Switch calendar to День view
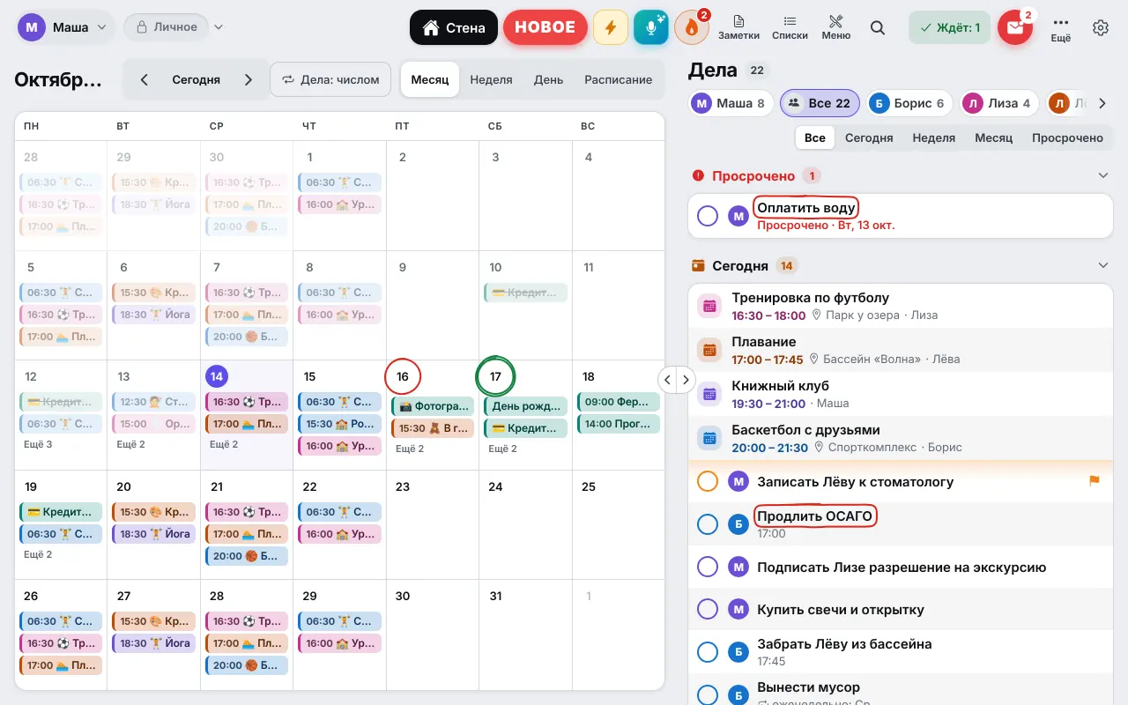The image size is (1128, 705). 548,79
